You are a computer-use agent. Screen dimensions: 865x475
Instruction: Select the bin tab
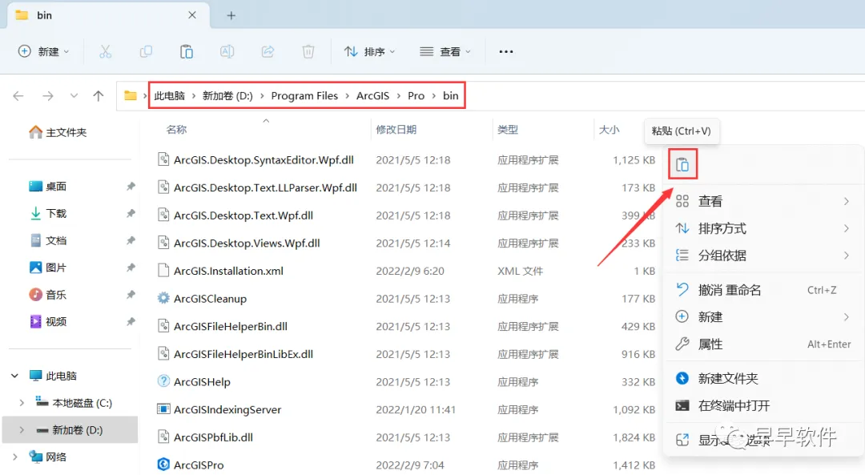point(107,15)
